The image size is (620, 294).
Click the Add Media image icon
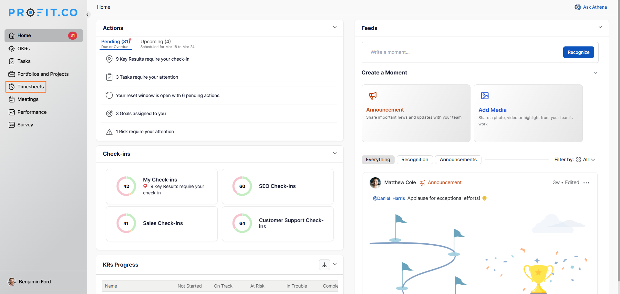pos(485,96)
